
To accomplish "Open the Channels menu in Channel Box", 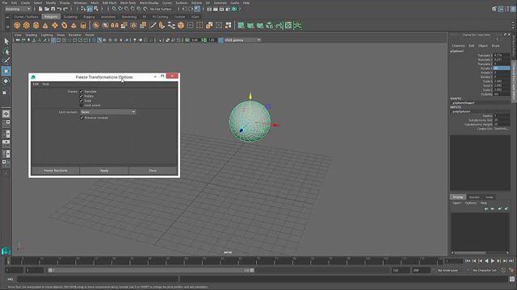I will point(458,46).
